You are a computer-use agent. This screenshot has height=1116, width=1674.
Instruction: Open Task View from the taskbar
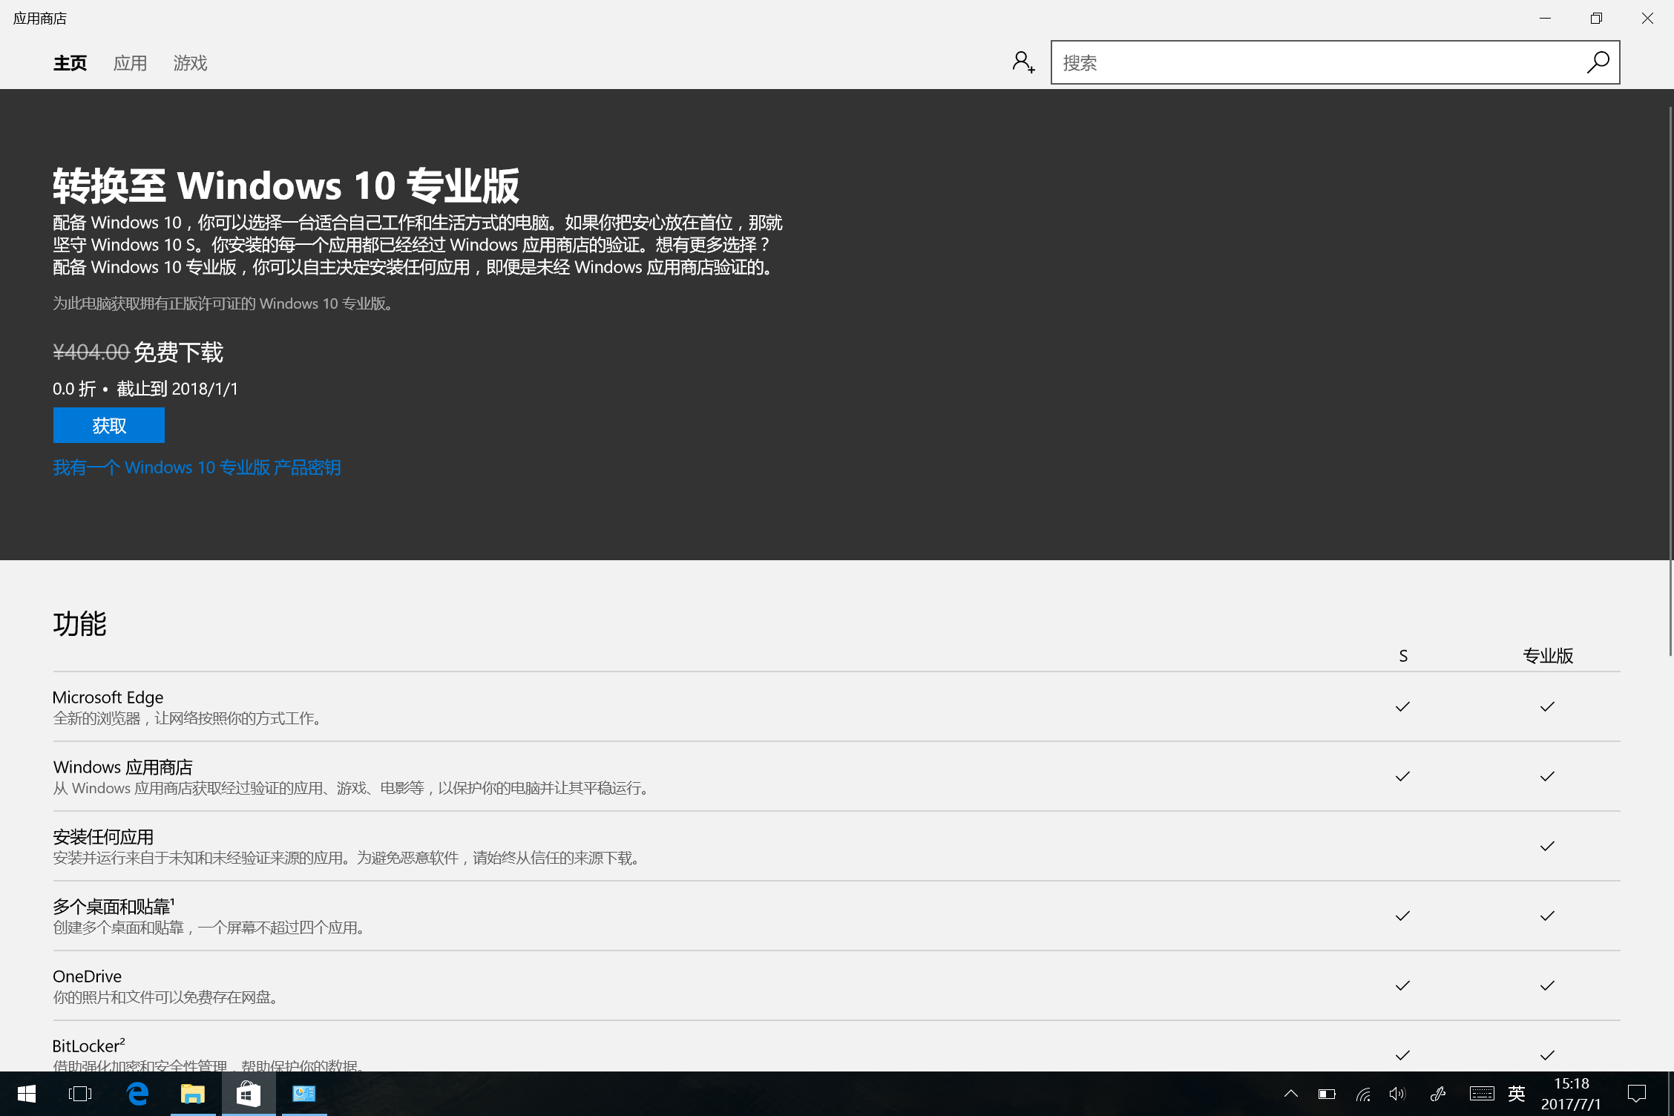[80, 1094]
